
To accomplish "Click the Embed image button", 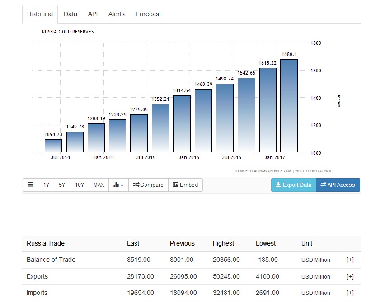I will pyautogui.click(x=185, y=185).
